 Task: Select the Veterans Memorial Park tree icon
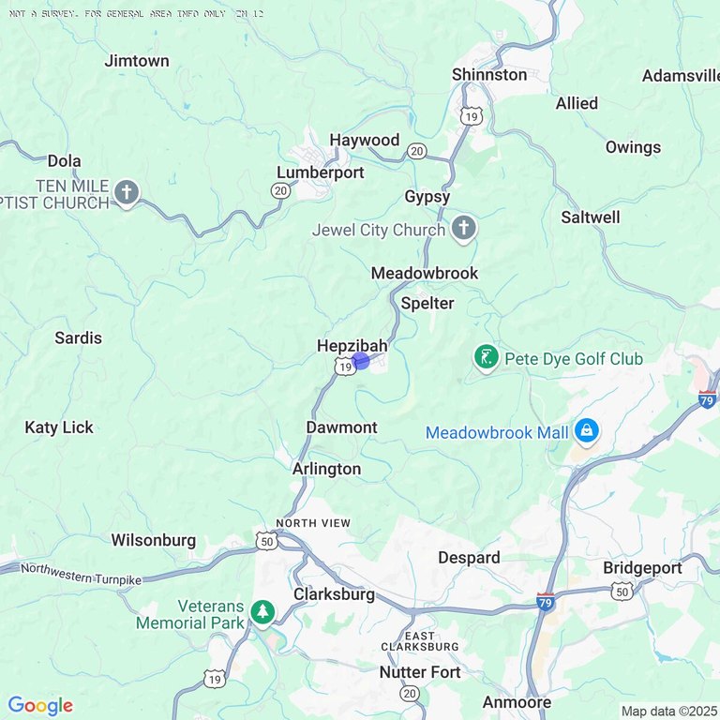click(x=262, y=613)
